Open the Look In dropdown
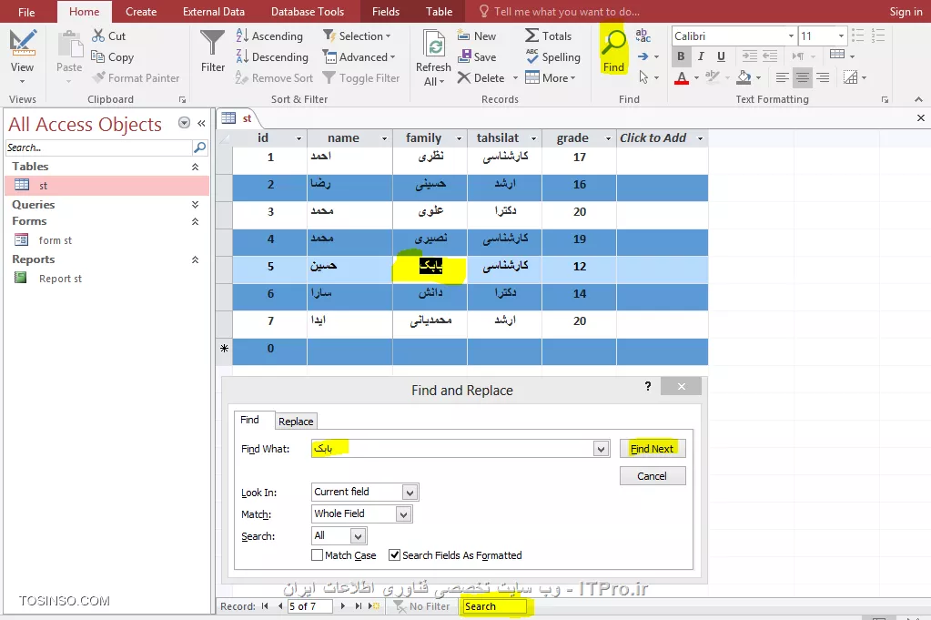Viewport: 931px width, 620px height. click(x=410, y=493)
